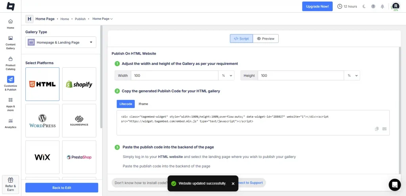The height and width of the screenshot is (196, 406).
Task: Select the Shopify platform
Action: 79,84
